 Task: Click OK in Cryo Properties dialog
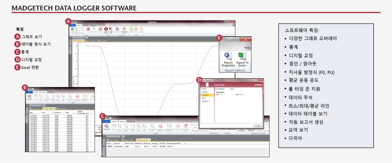[258, 126]
